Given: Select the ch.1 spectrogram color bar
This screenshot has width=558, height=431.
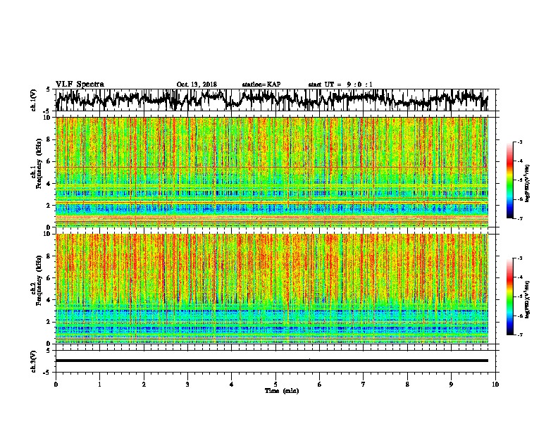Looking at the screenshot, I should (x=510, y=180).
